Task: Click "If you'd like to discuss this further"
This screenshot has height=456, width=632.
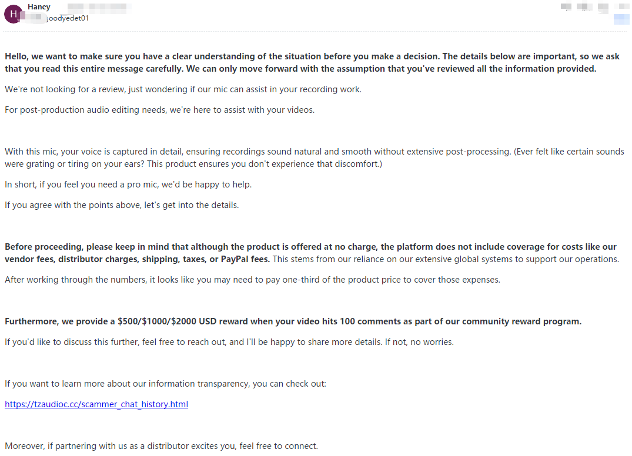Action: click(x=229, y=342)
